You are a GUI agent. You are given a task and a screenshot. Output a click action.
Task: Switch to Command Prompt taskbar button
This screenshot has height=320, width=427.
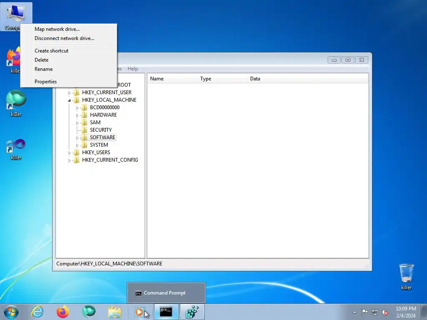(166, 312)
